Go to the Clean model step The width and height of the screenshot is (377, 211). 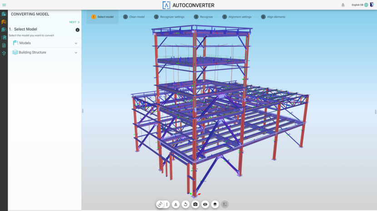[134, 17]
